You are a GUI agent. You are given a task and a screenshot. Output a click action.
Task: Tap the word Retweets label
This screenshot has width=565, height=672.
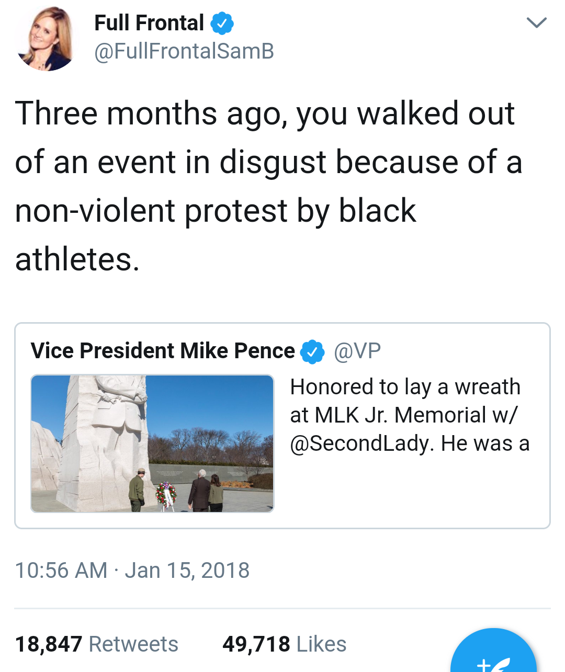pyautogui.click(x=133, y=644)
